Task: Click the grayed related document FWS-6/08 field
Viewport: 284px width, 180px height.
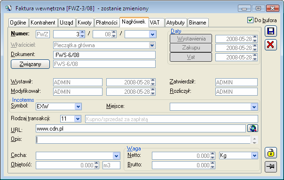Action: pos(104,64)
